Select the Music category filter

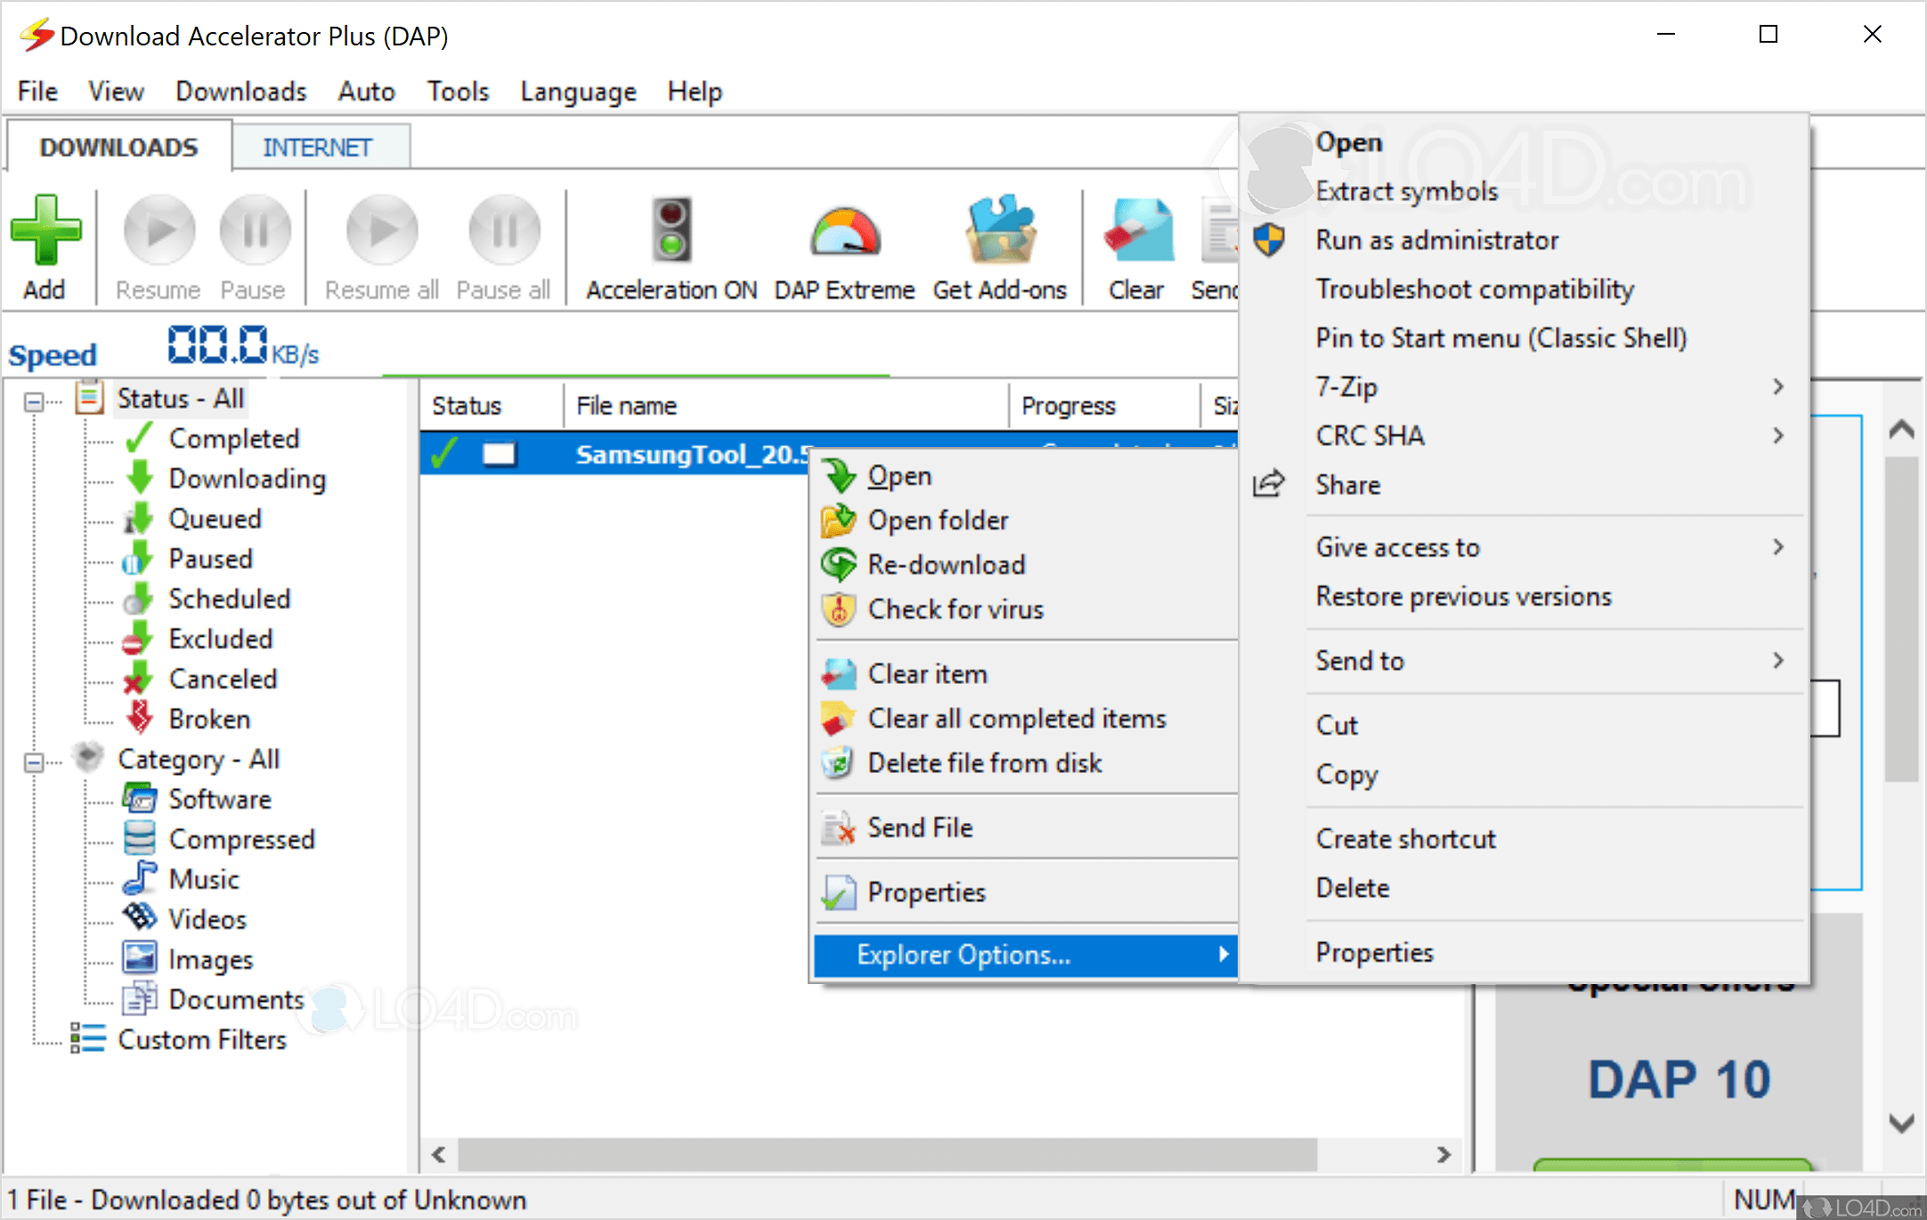(x=204, y=878)
